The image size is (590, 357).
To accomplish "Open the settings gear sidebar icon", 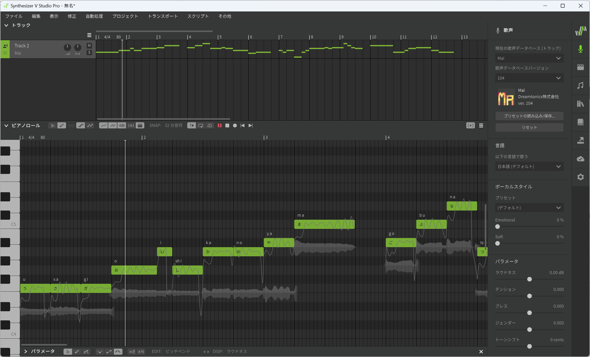I will (x=581, y=177).
